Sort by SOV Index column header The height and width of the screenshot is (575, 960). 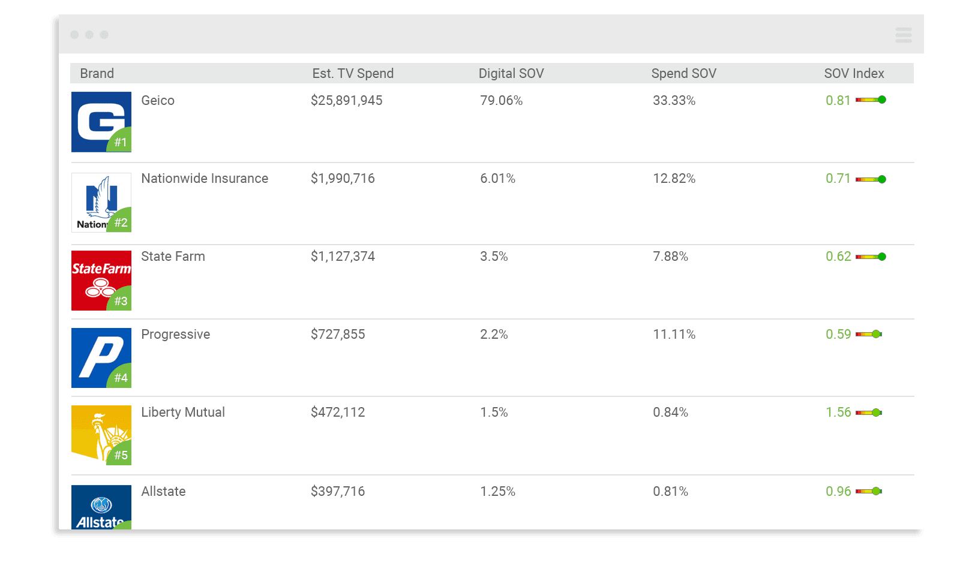tap(854, 73)
